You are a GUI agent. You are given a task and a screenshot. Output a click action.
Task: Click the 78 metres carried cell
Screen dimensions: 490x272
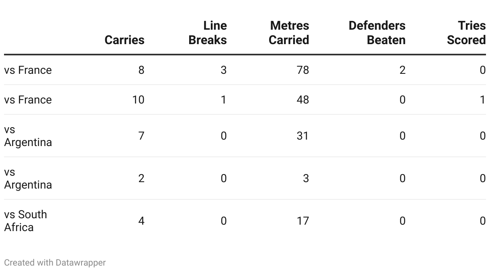coord(303,70)
